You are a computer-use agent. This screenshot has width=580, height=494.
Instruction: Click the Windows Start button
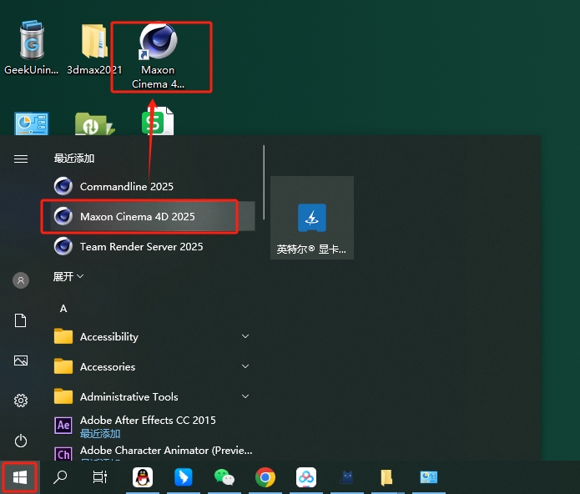20,477
